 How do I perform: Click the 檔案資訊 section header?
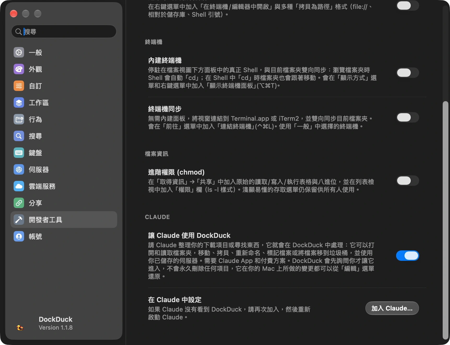click(156, 154)
